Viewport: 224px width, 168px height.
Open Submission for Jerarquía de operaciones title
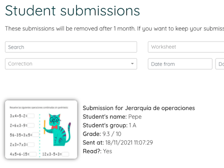click(x=139, y=108)
